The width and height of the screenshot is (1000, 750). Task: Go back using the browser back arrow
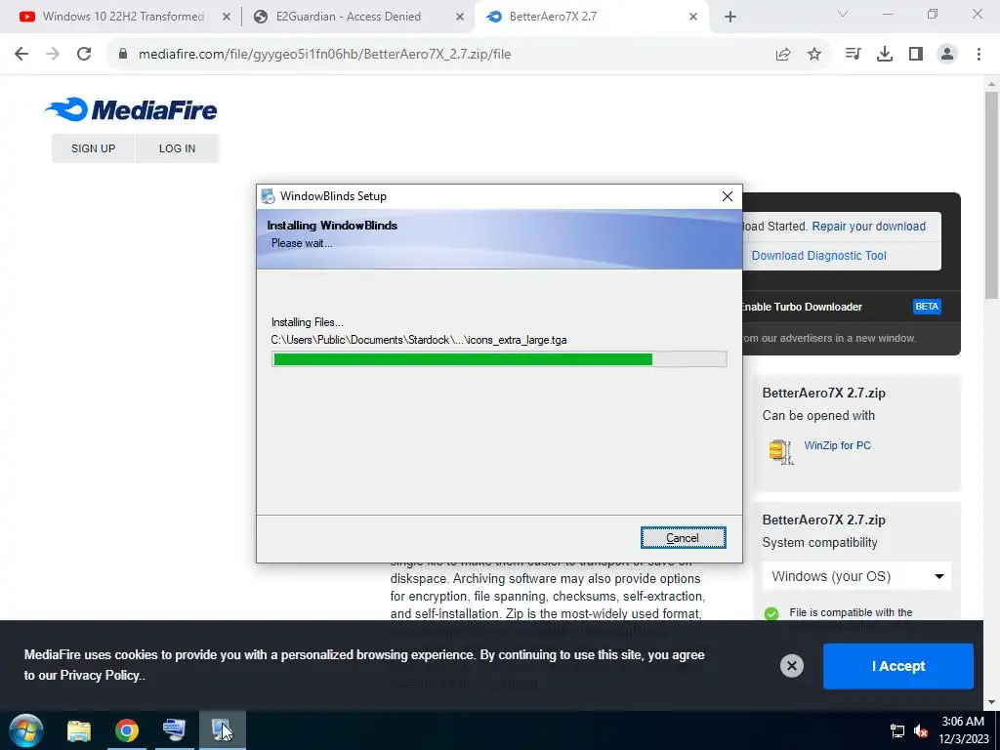click(21, 55)
